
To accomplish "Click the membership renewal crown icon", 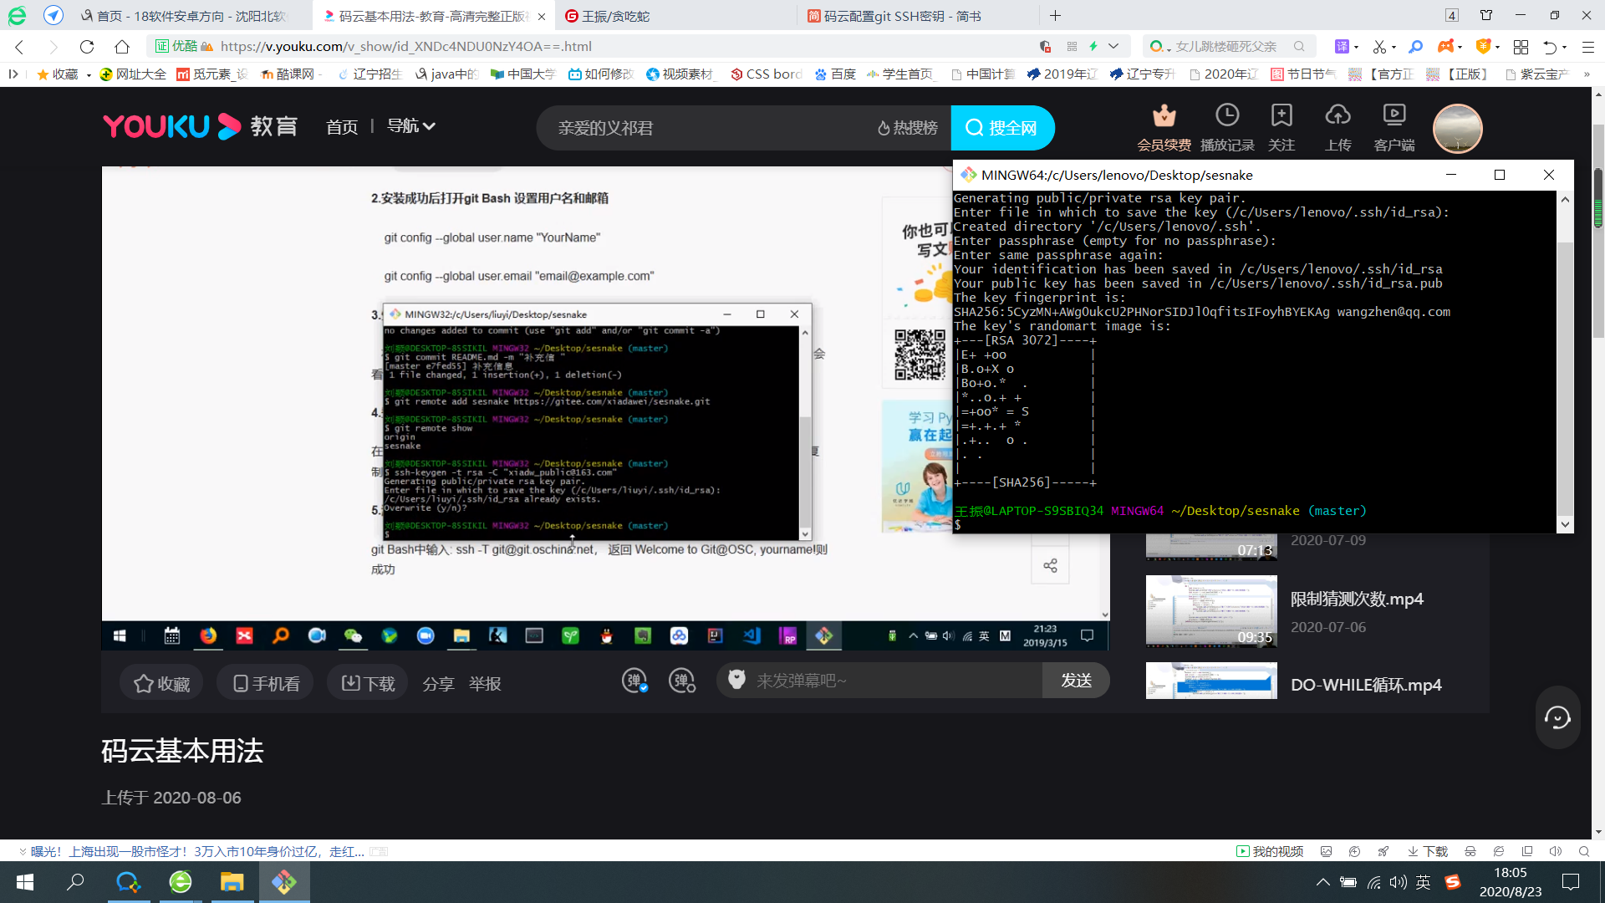I will (1164, 115).
